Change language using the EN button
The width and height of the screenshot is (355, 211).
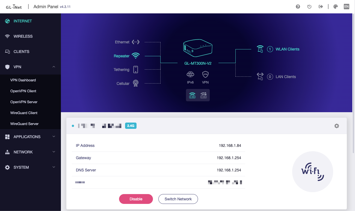346,7
